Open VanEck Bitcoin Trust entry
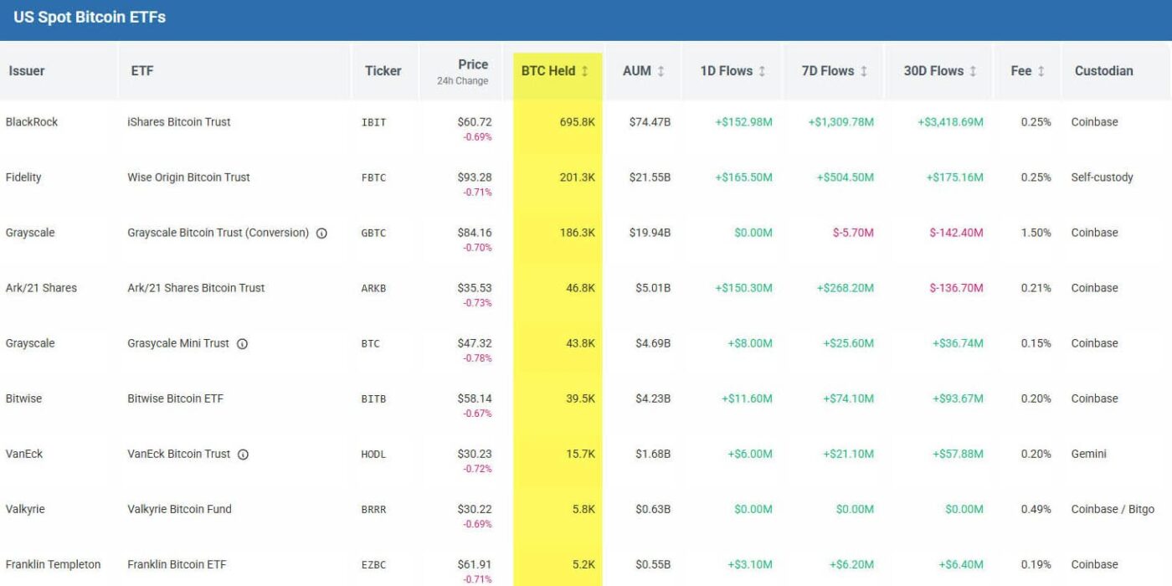The width and height of the screenshot is (1172, 586). click(178, 454)
